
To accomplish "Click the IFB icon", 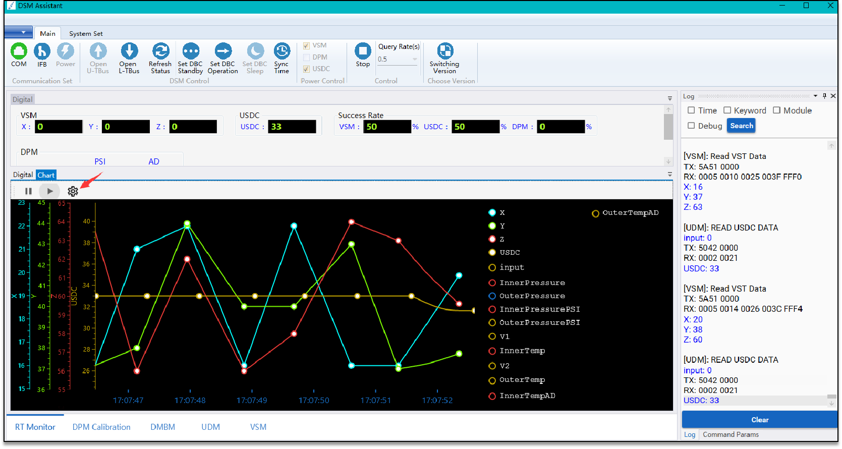I will tap(42, 51).
